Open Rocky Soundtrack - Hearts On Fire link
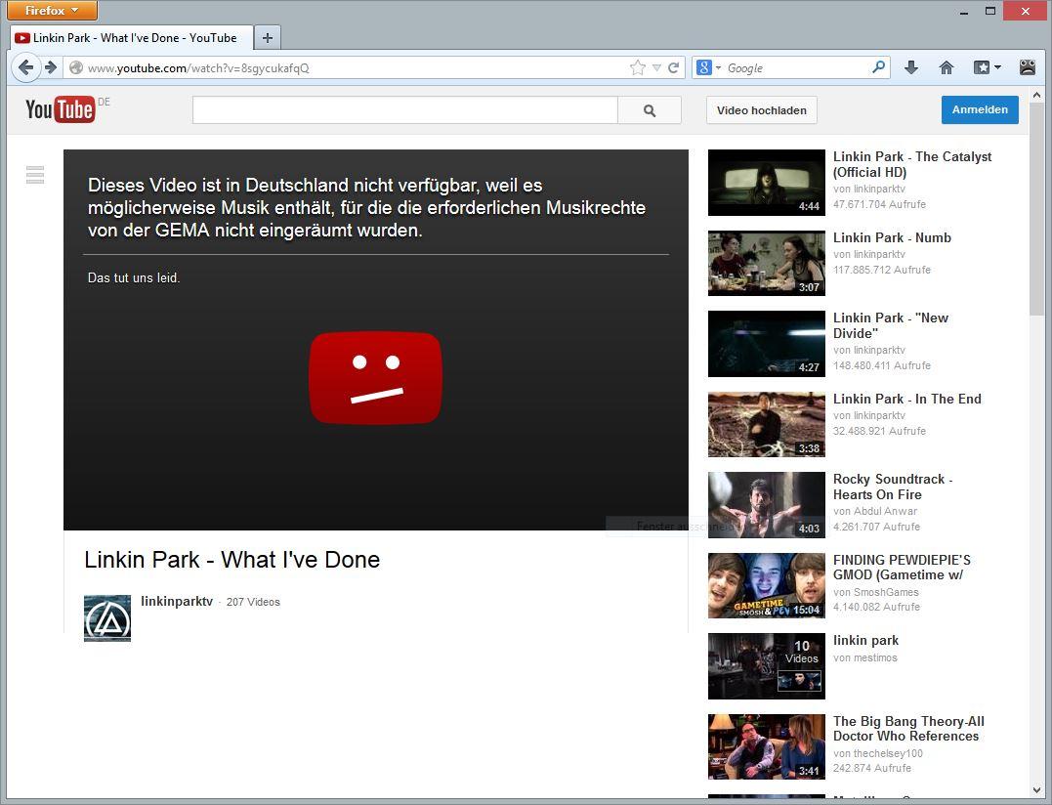The image size is (1052, 805). (x=893, y=487)
